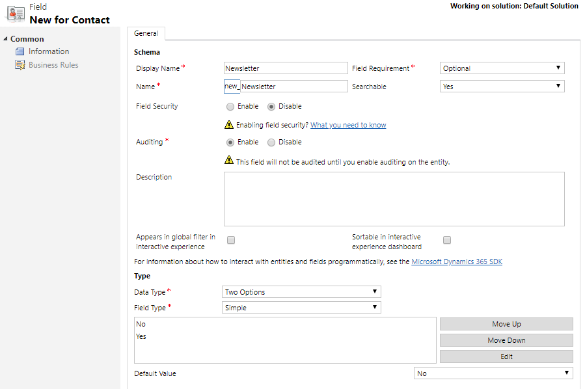Select the No option in the list
This screenshot has width=585, height=389.
pos(141,324)
